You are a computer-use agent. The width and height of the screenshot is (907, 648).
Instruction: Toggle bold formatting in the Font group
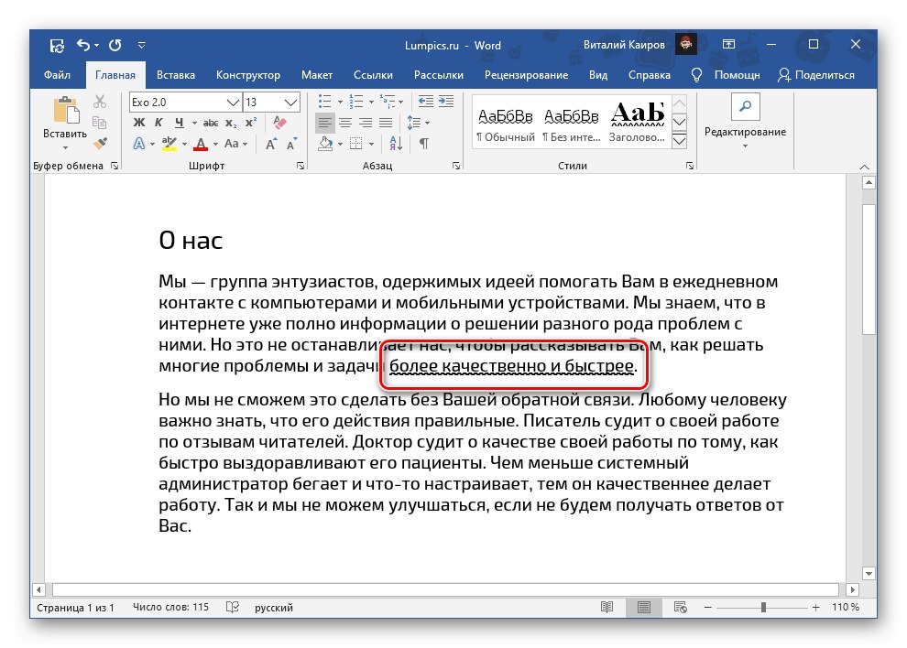click(x=140, y=122)
